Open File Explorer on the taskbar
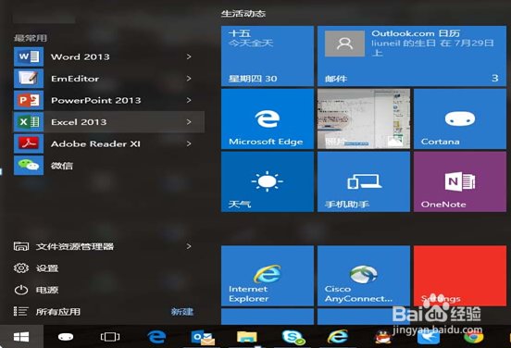Screen dimensions: 511x348 point(246,337)
